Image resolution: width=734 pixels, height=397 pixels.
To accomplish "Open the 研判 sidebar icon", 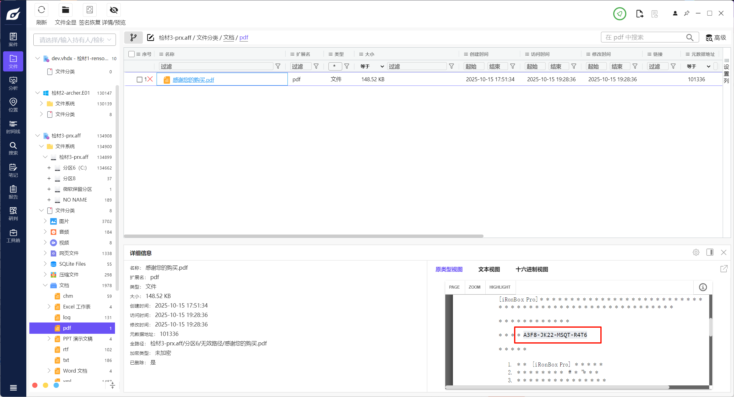I will tap(13, 213).
